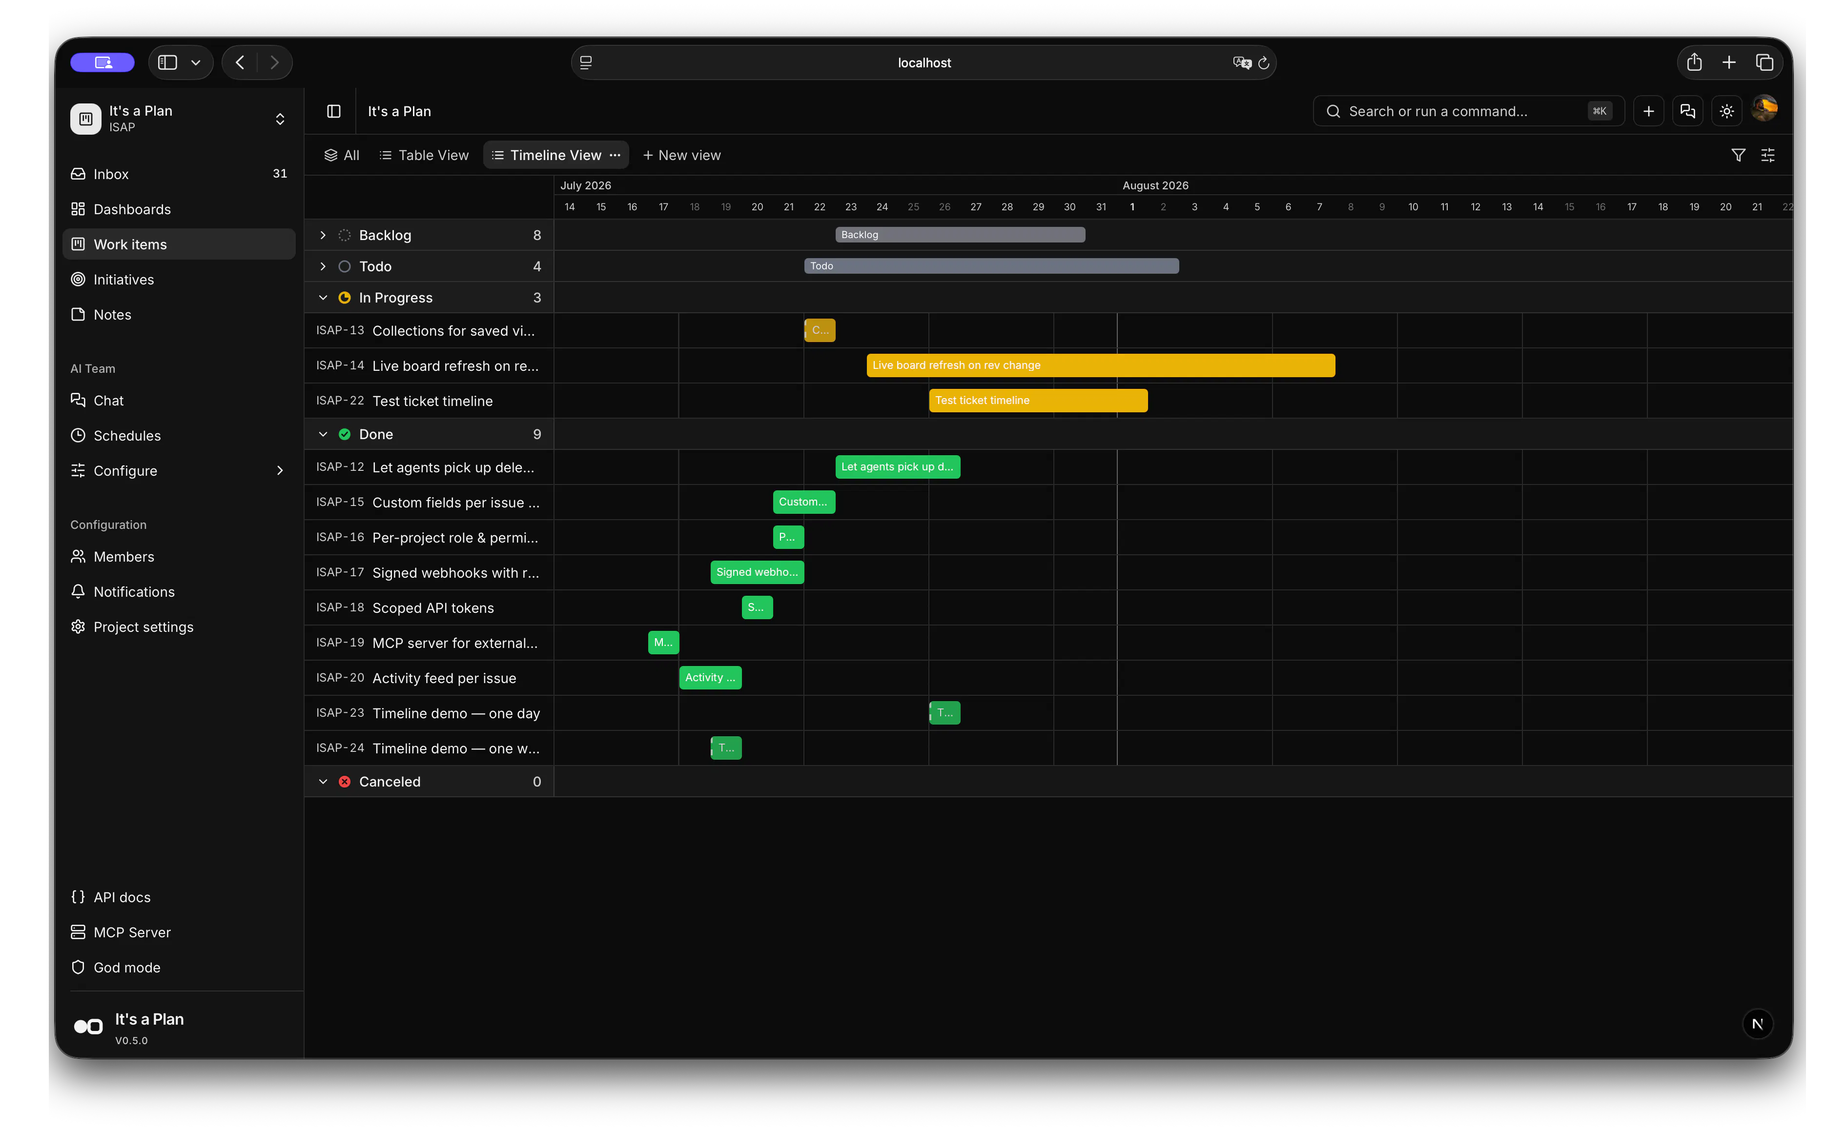The image size is (1848, 1131).
Task: Open ISAP-14 Live board refresh row
Action: [x=429, y=366]
